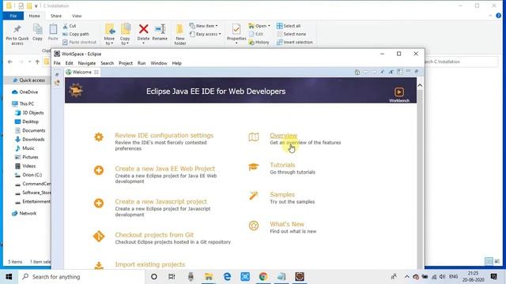Switch Explorer to large icons view toggle
The image size is (506, 284).
pyautogui.click(x=497, y=261)
